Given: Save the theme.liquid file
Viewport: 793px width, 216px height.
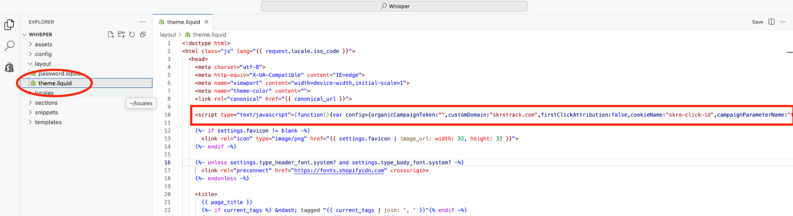Looking at the screenshot, I should (x=758, y=22).
